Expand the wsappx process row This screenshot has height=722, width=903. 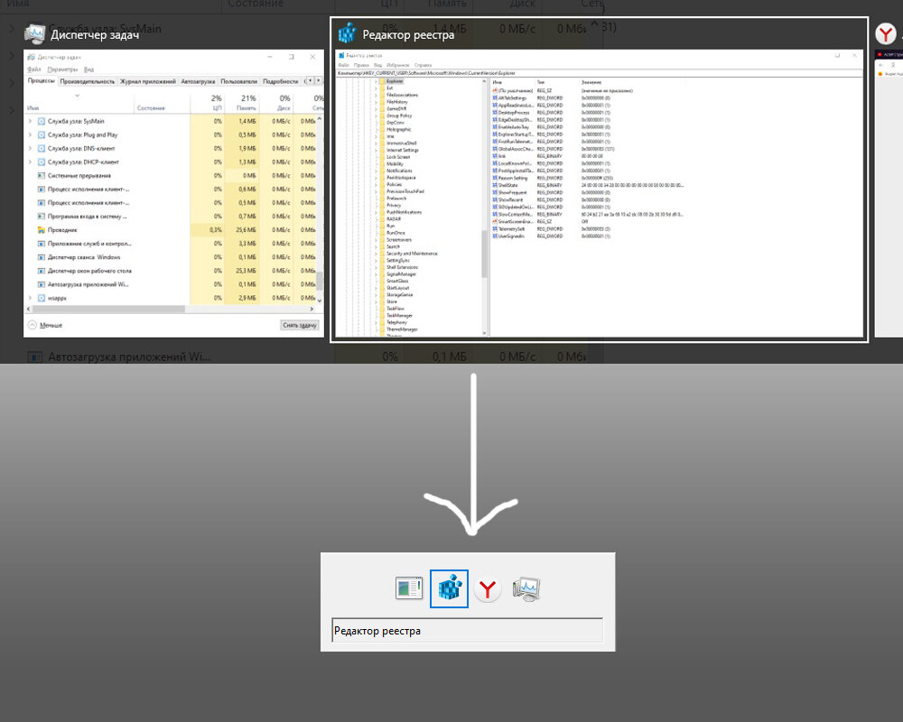pos(30,298)
